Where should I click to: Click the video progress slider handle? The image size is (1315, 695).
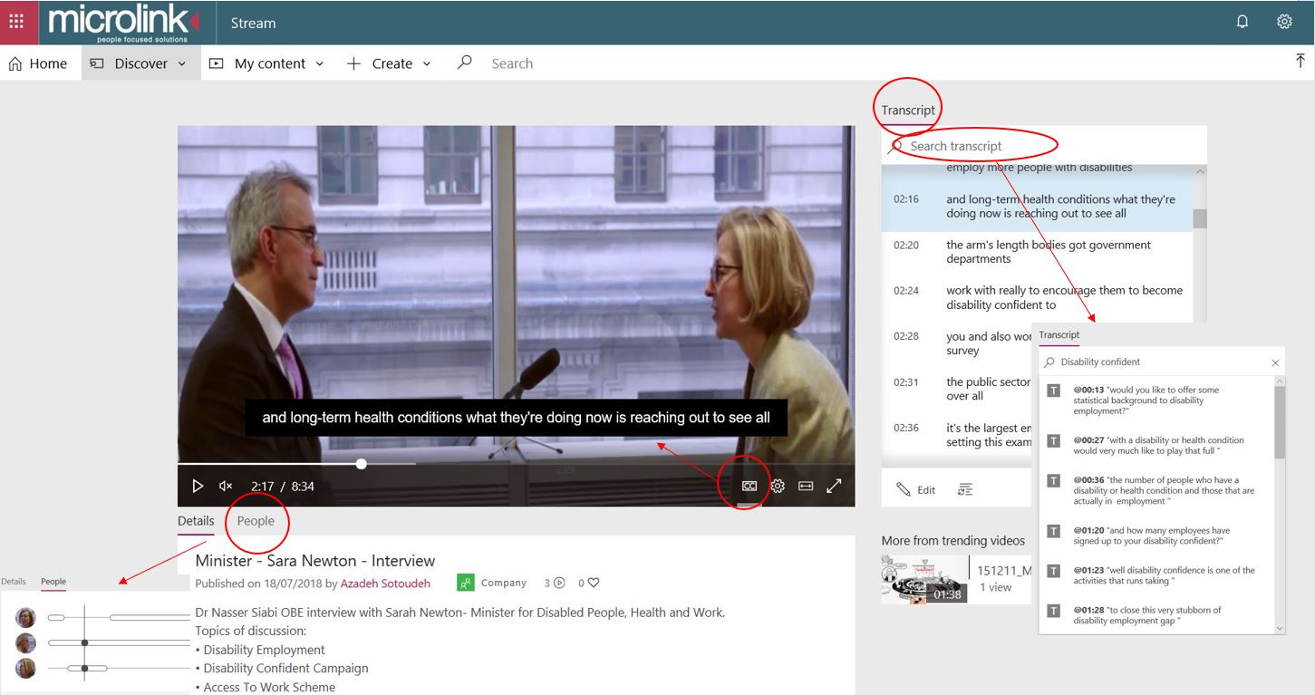[362, 464]
